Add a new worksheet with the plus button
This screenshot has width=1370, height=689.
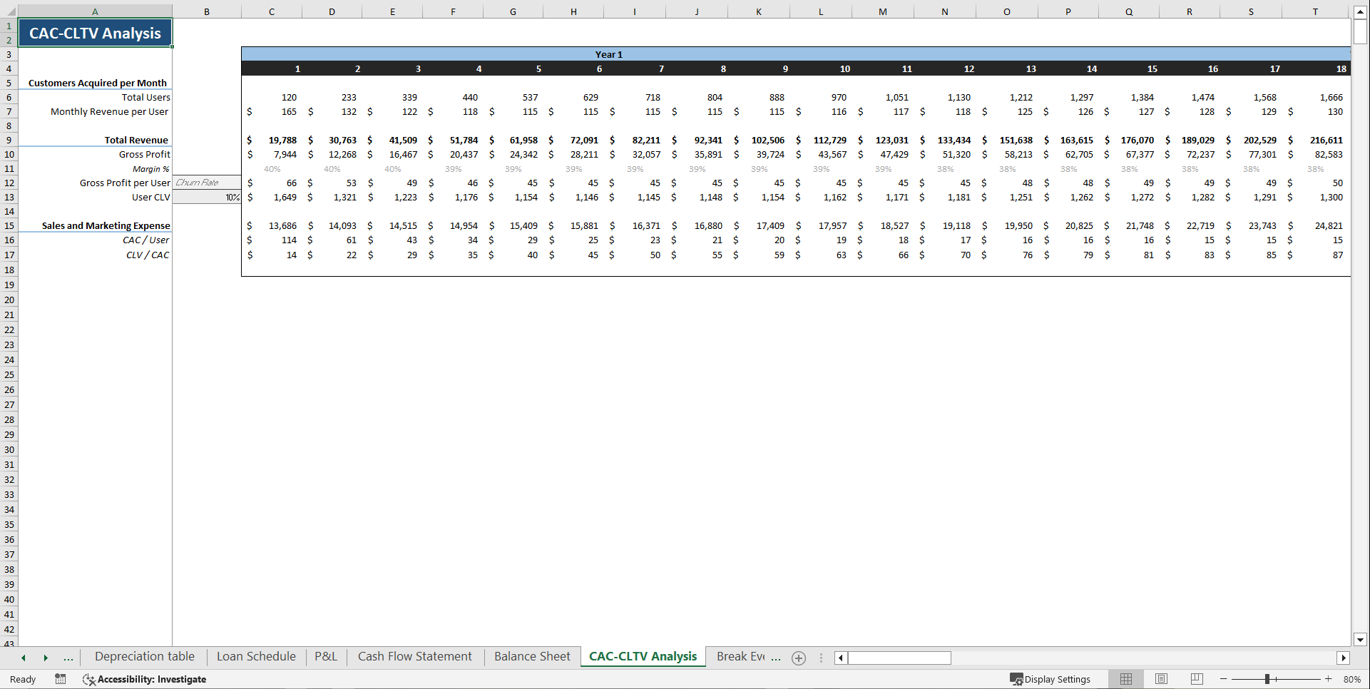click(798, 658)
